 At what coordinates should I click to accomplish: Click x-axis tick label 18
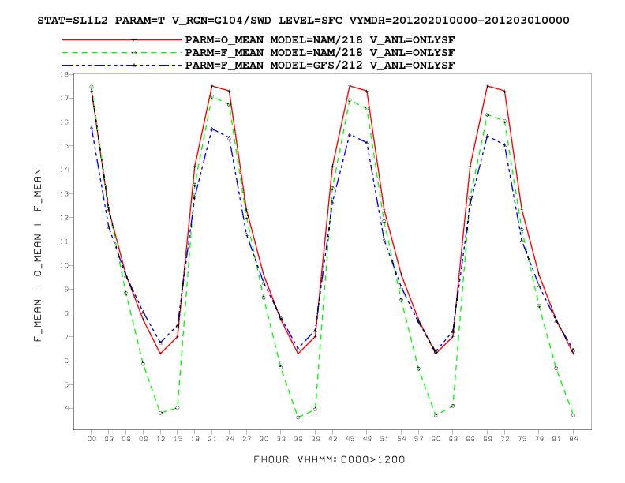[x=194, y=439]
